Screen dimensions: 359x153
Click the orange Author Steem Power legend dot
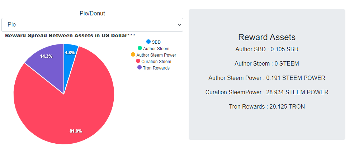[x=133, y=55]
